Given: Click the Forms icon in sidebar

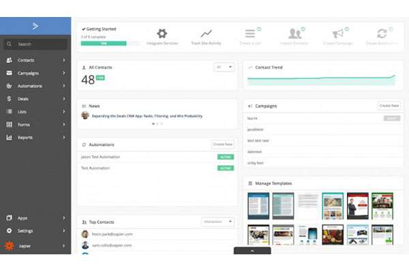Looking at the screenshot, I should pos(9,124).
